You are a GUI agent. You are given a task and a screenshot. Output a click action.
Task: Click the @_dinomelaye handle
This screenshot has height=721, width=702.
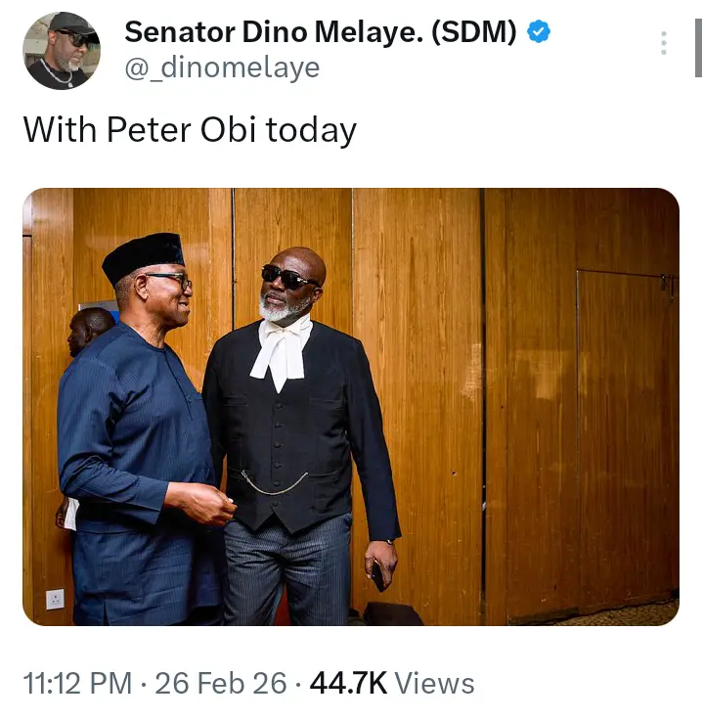click(x=221, y=68)
